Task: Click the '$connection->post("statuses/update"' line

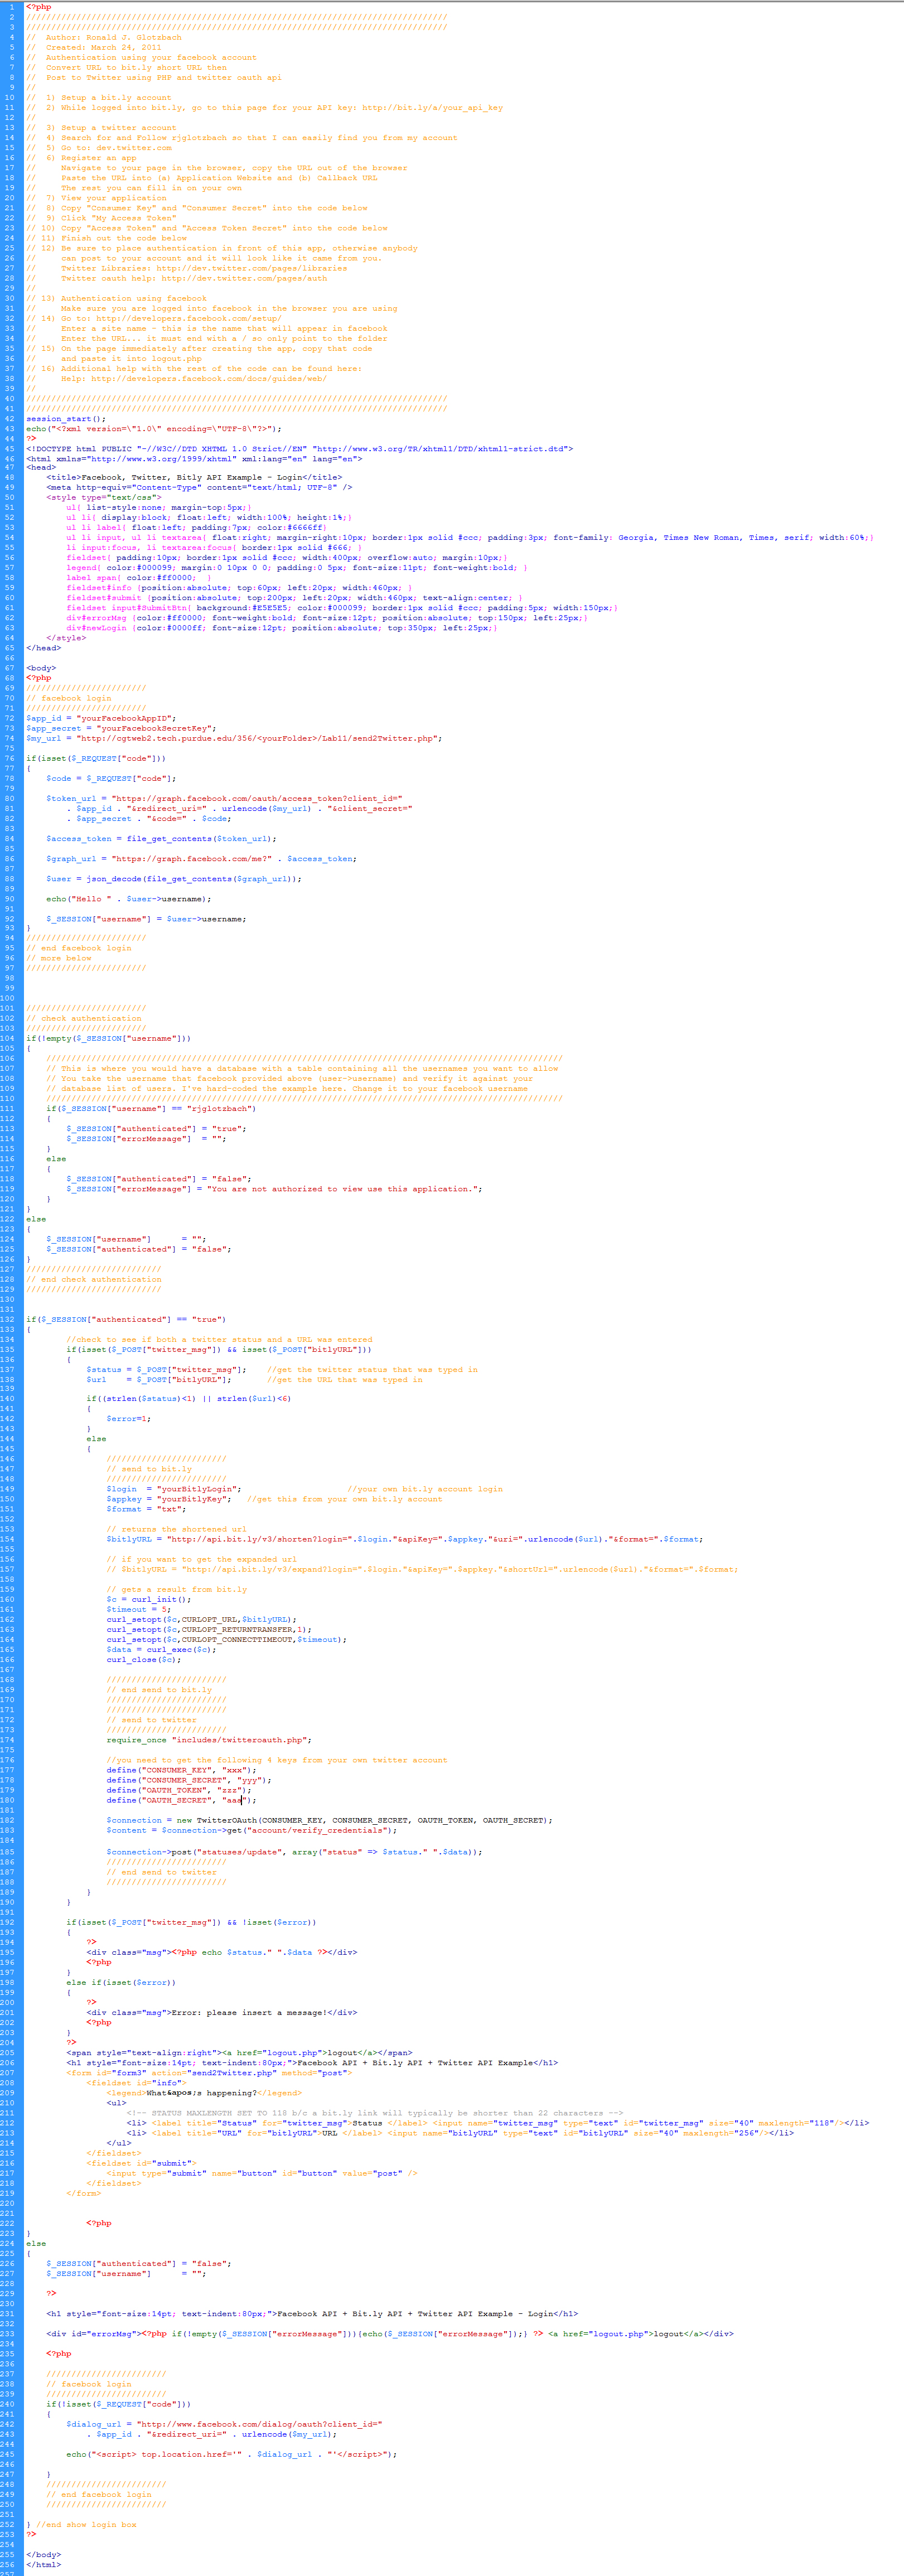Action: tap(294, 1851)
